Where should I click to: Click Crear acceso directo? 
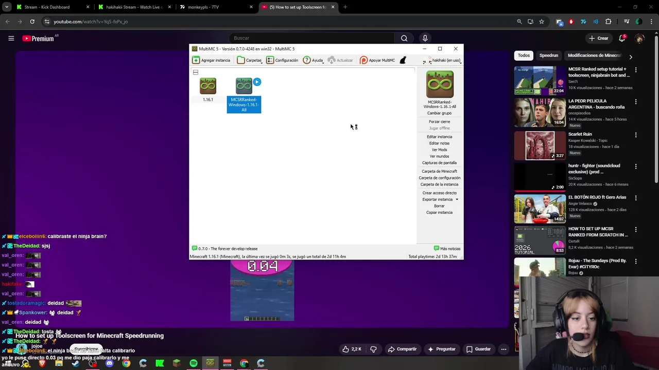click(x=439, y=193)
